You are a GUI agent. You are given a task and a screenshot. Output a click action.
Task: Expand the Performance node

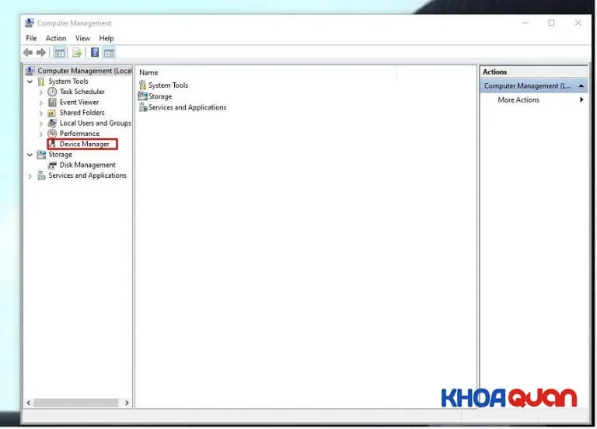click(41, 134)
